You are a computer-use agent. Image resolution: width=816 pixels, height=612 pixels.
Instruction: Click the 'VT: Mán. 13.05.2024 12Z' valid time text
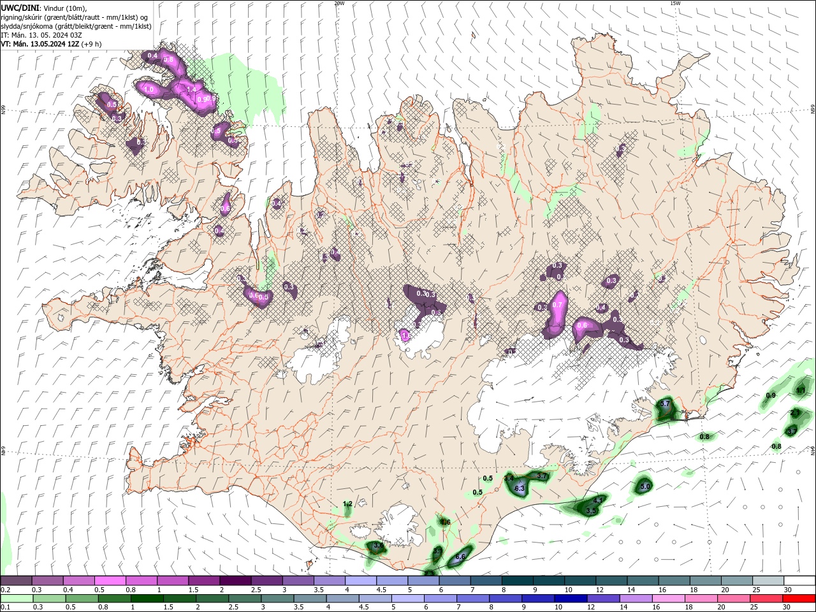coord(40,44)
